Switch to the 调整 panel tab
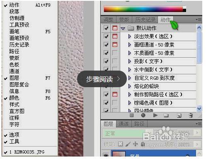 coord(109,20)
